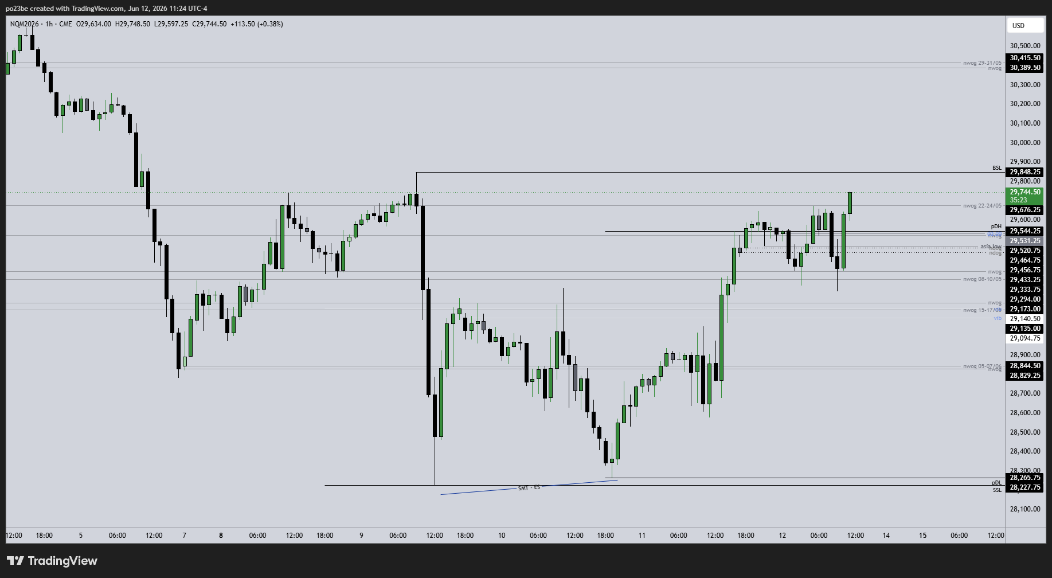Click the price tag 29,173.00
Screen dimensions: 1052x578
(1025, 309)
